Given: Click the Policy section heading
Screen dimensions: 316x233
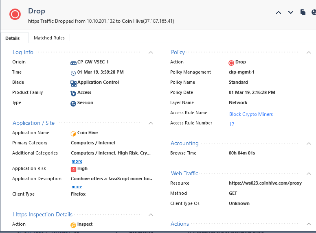Looking at the screenshot, I should 178,52.
